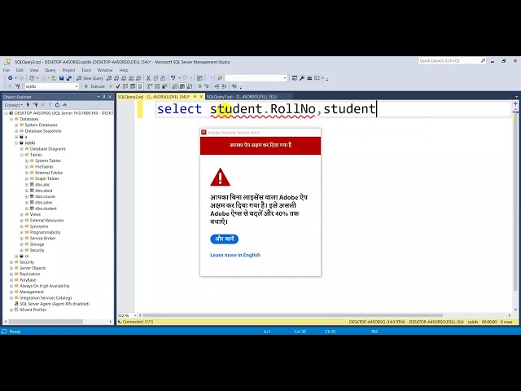Click the Comment out selected lines icon
This screenshot has height=391, width=521.
tap(199, 86)
